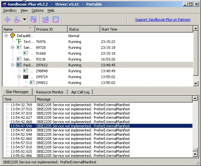Click the process list scroll up arrow

click(x=195, y=28)
